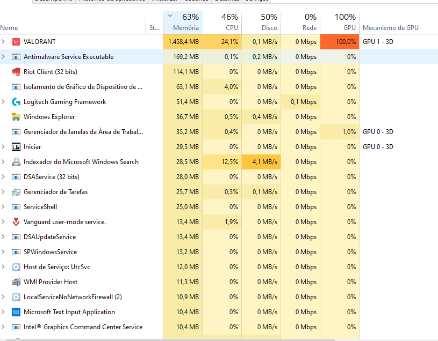Sort by the Nome column header
Viewport: 438px width, 341px height.
[73, 23]
